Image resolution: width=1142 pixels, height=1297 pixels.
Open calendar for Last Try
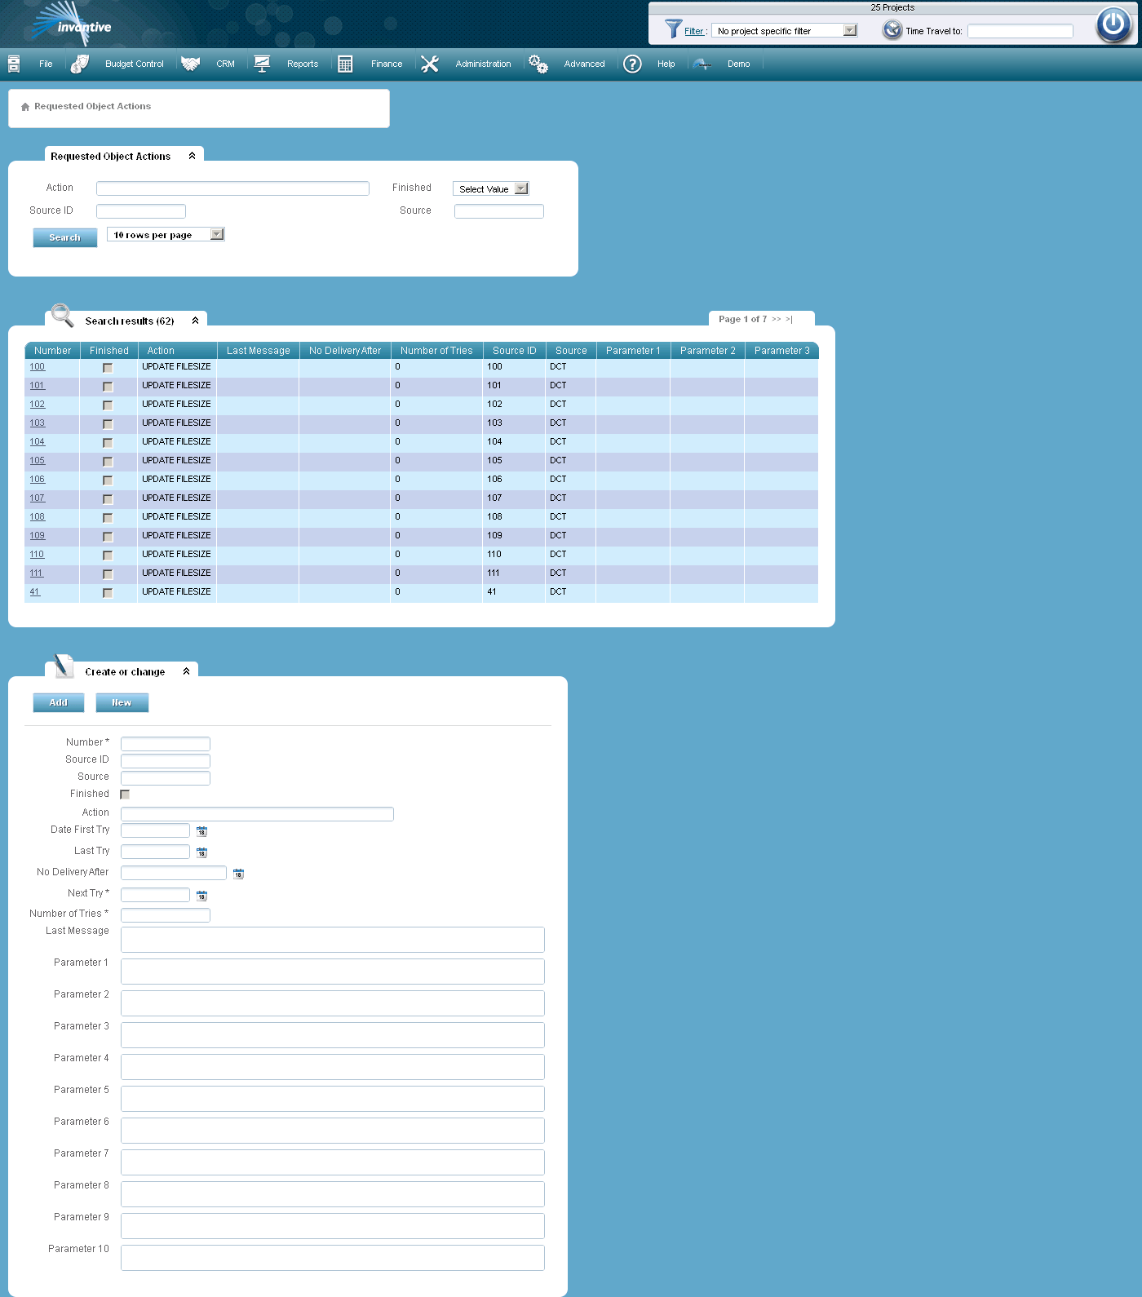click(x=201, y=852)
